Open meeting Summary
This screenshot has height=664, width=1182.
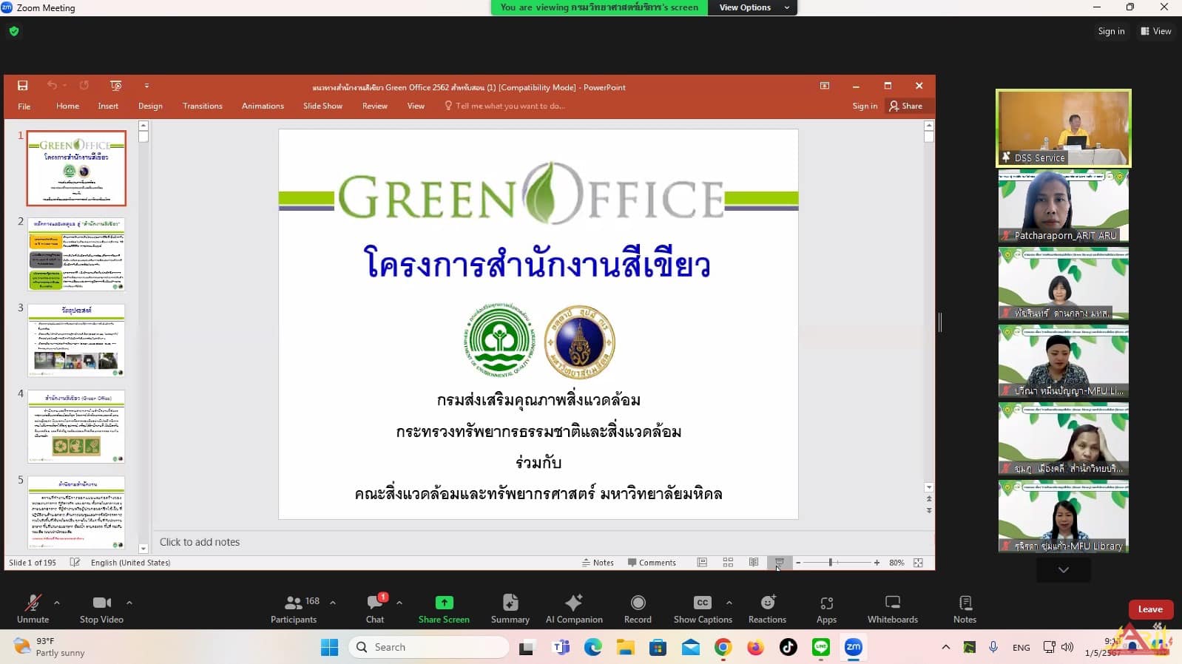pyautogui.click(x=510, y=609)
